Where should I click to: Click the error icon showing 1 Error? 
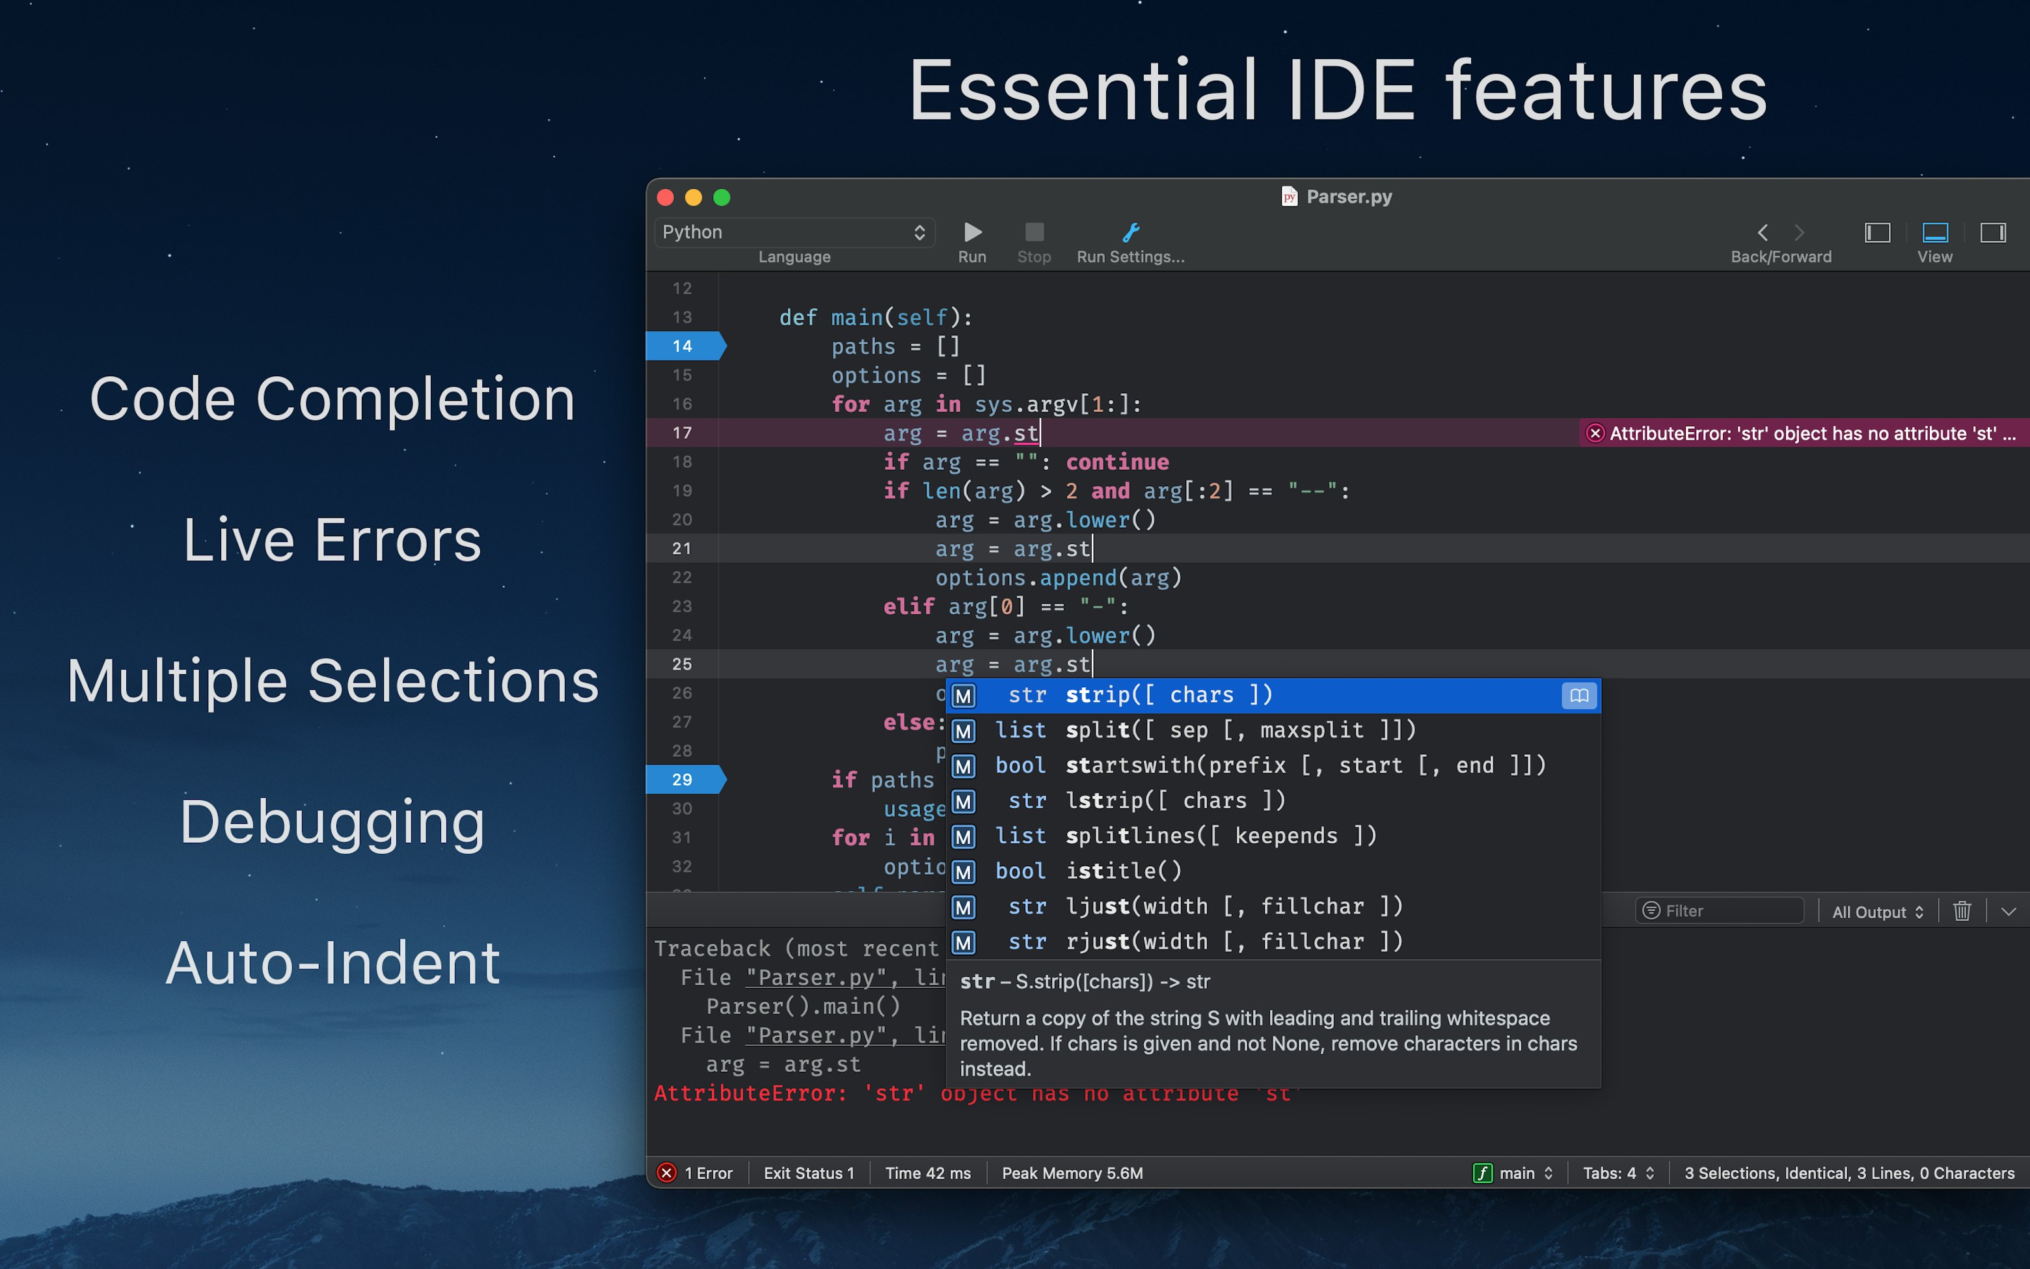point(667,1173)
